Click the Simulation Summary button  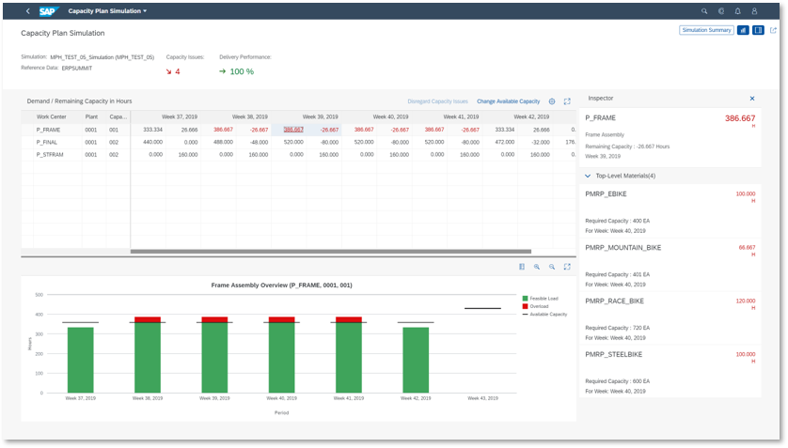pos(706,30)
